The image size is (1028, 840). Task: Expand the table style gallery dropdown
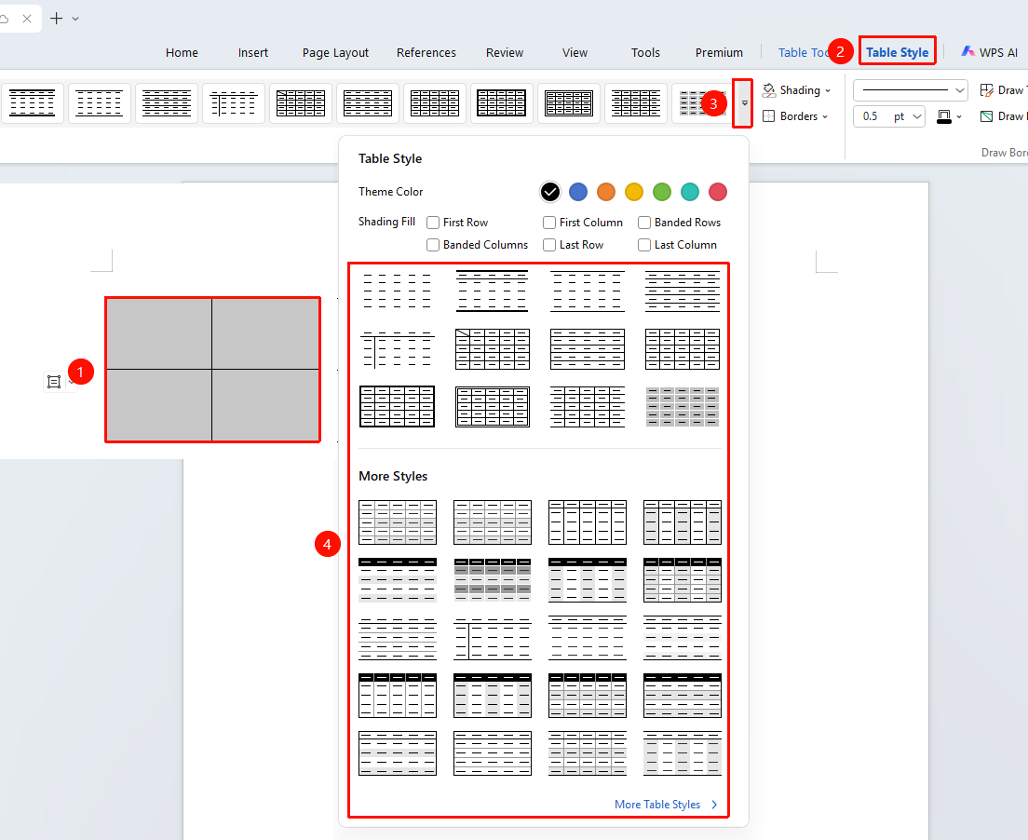coord(744,103)
